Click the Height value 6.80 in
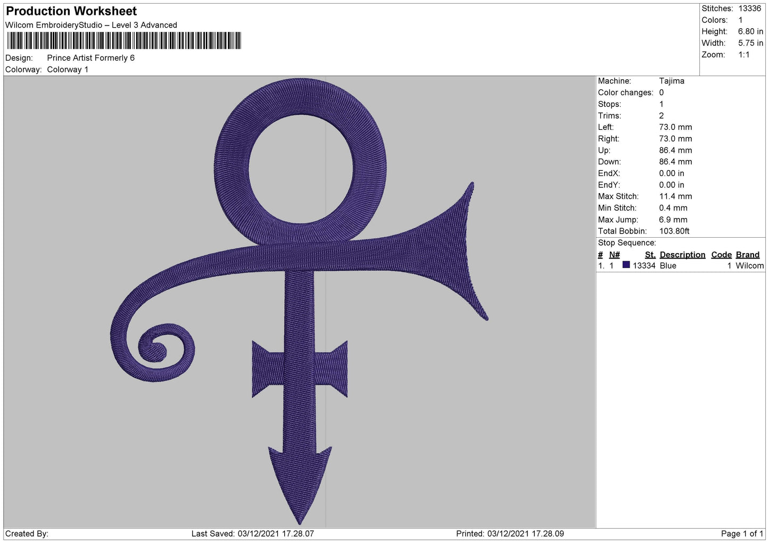Screen dimensions: 769x543 coord(750,31)
